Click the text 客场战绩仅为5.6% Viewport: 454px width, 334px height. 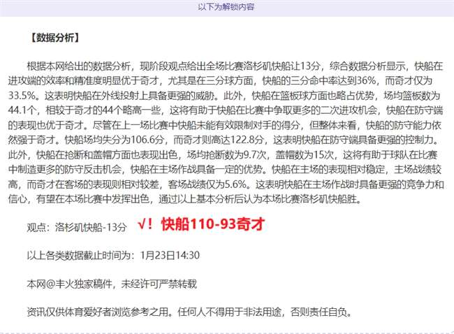[207, 184]
